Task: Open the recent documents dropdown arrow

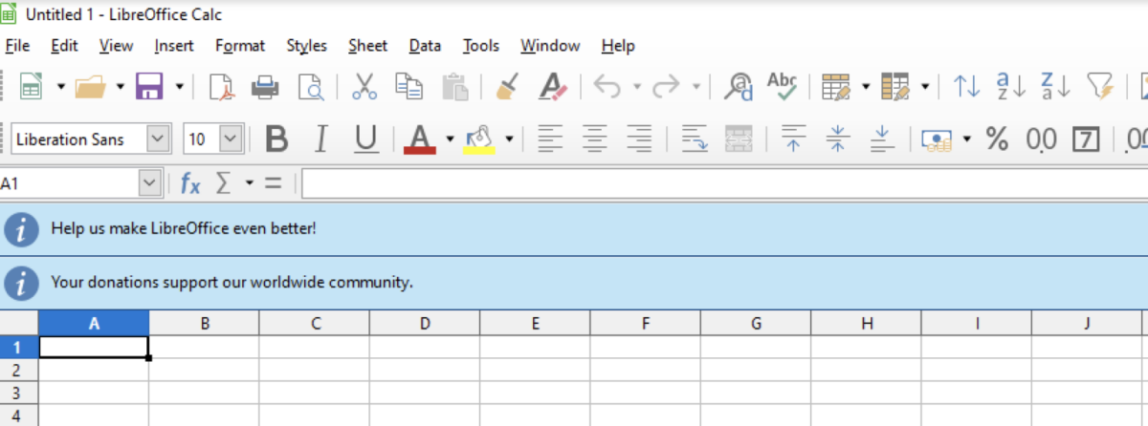Action: click(121, 88)
